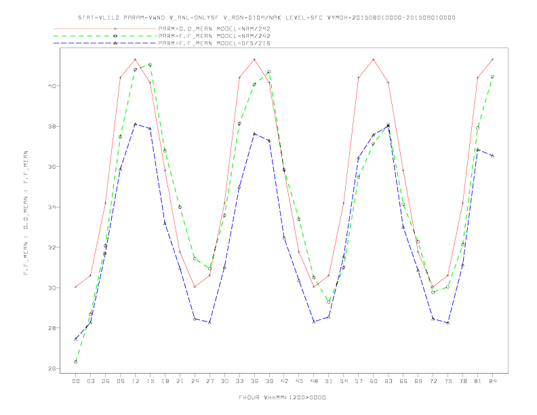
Task: Click x-axis forecast hour label 63
Action: click(x=389, y=381)
